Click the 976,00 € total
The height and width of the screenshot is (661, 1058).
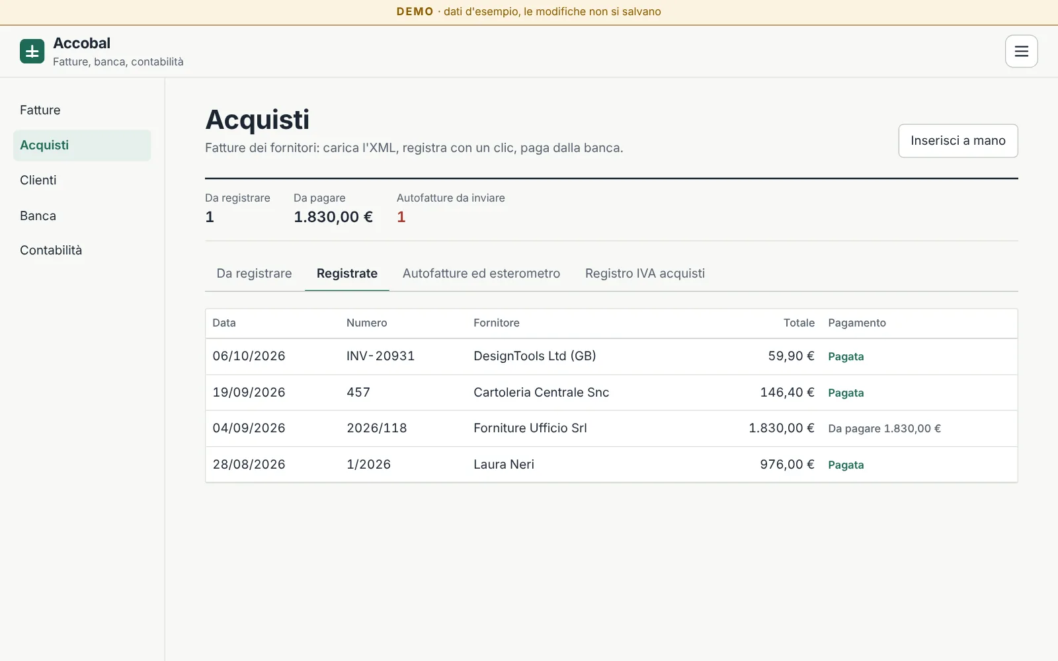click(787, 465)
